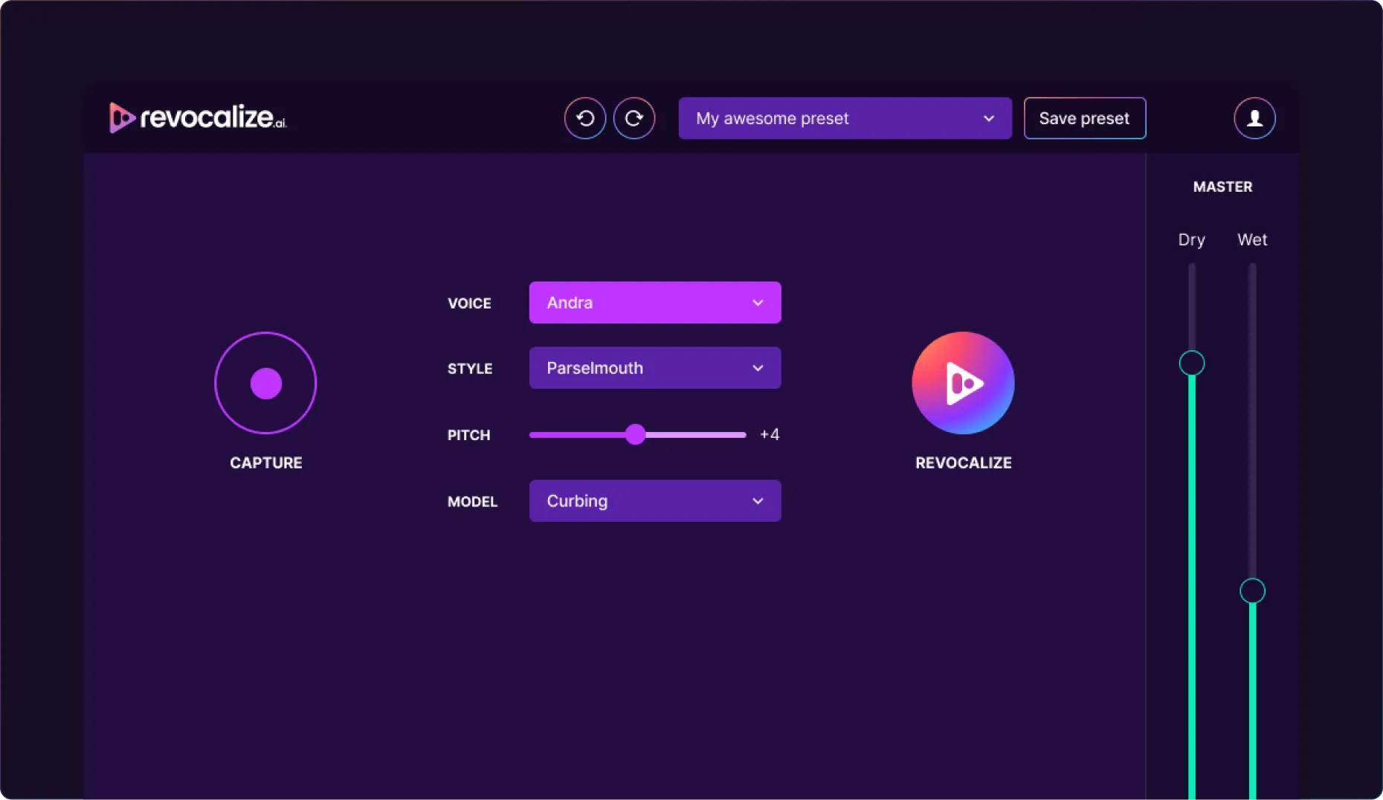Click the redo arrow icon

tap(634, 117)
